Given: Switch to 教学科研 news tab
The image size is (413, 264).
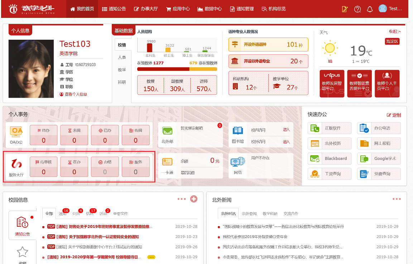Looking at the screenshot, I should pos(270,214).
